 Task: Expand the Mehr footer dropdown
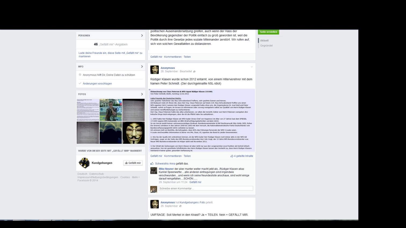[136, 177]
